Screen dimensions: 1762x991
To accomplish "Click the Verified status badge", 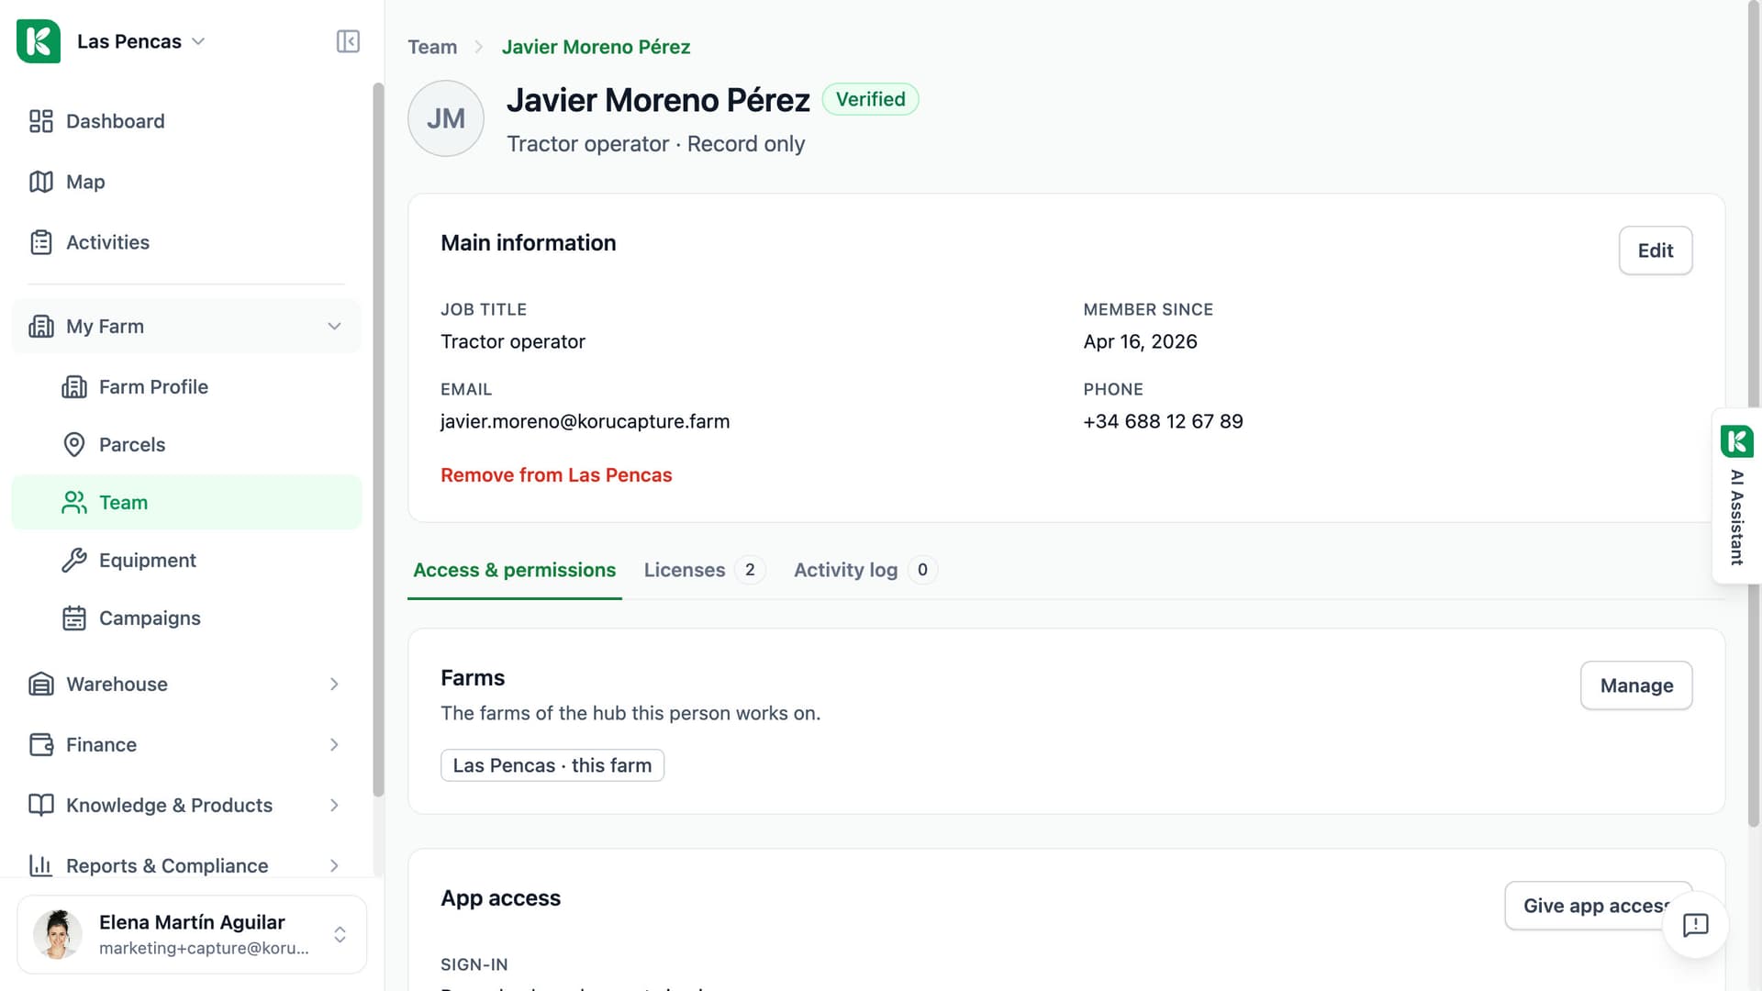I will point(870,99).
